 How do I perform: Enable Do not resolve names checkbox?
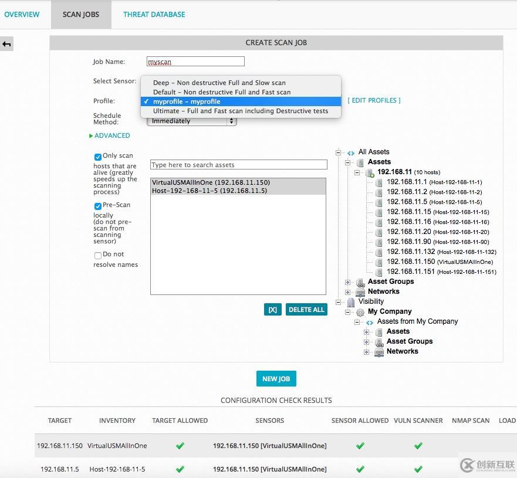click(x=97, y=255)
